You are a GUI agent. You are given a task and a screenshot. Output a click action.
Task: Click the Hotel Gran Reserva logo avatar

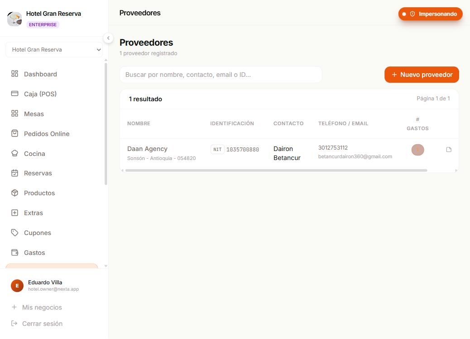[x=14, y=19]
